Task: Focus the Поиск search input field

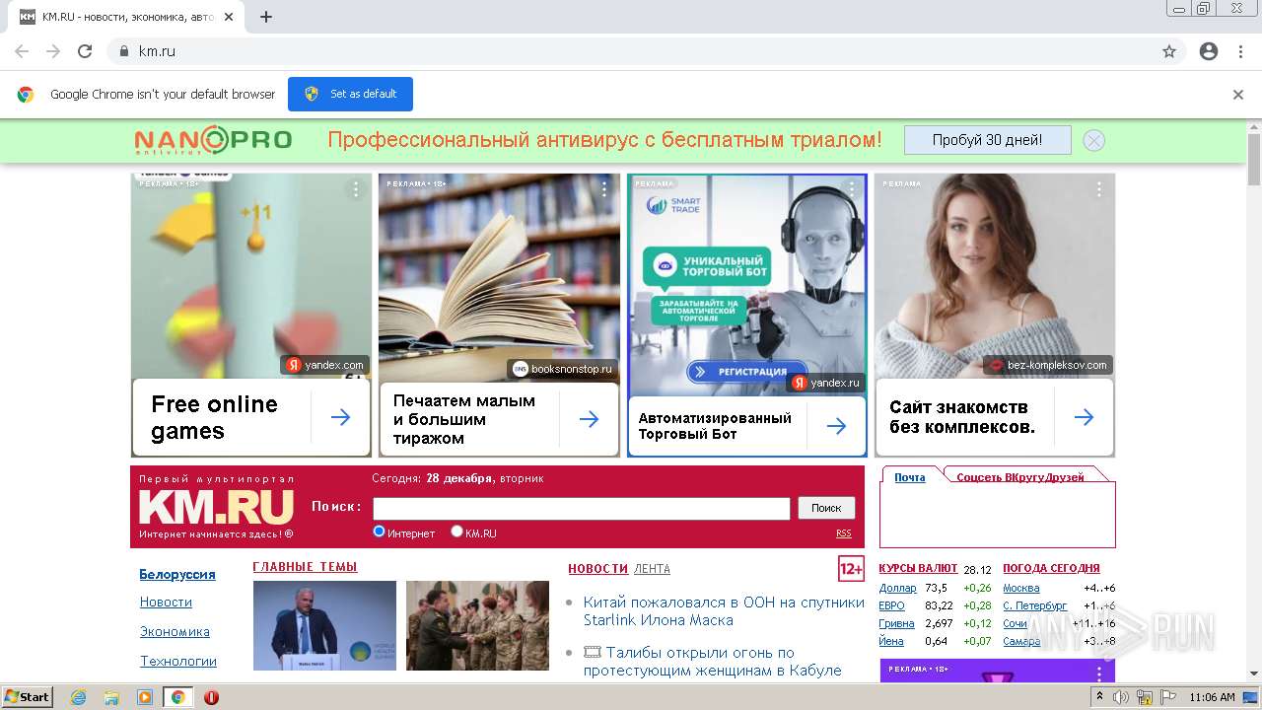Action: [582, 508]
